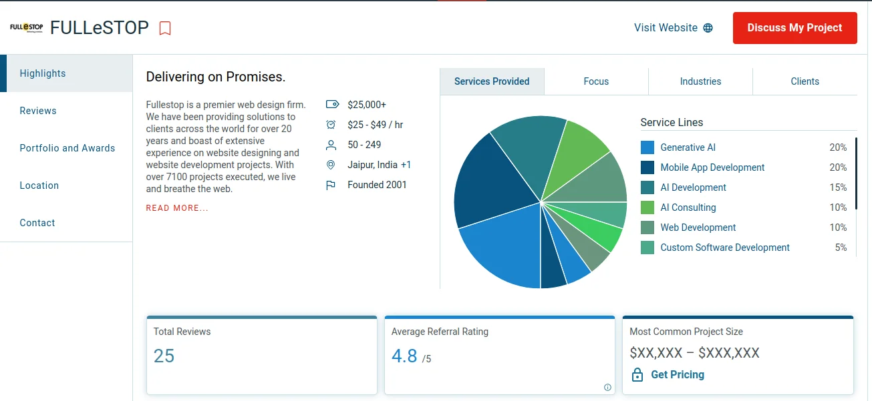Open the Mobile App Development service line
This screenshot has width=872, height=401.
712,167
